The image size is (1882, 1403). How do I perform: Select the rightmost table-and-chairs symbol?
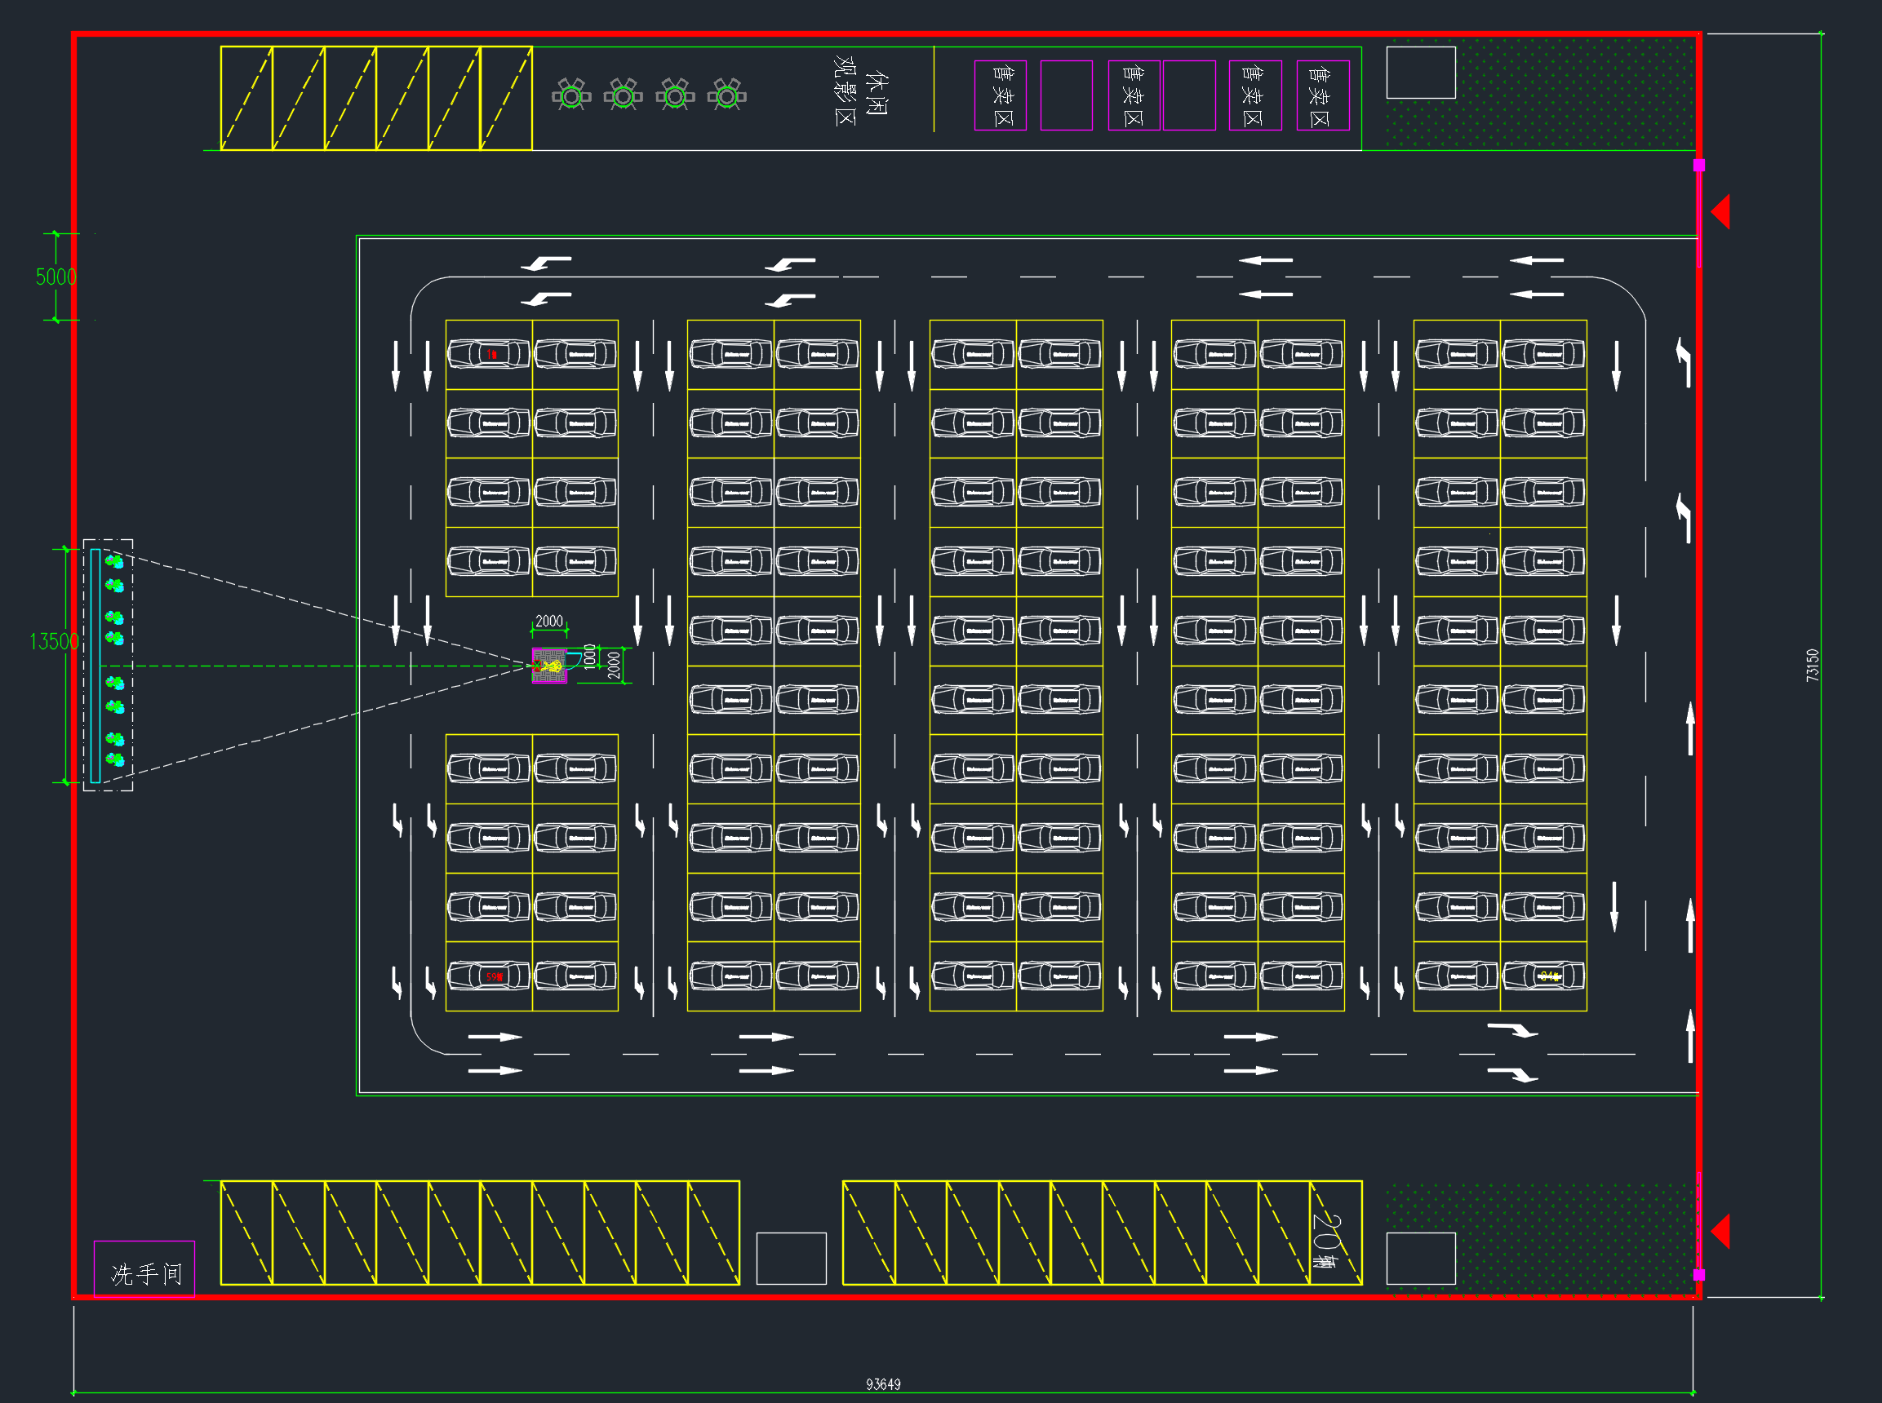pos(726,96)
